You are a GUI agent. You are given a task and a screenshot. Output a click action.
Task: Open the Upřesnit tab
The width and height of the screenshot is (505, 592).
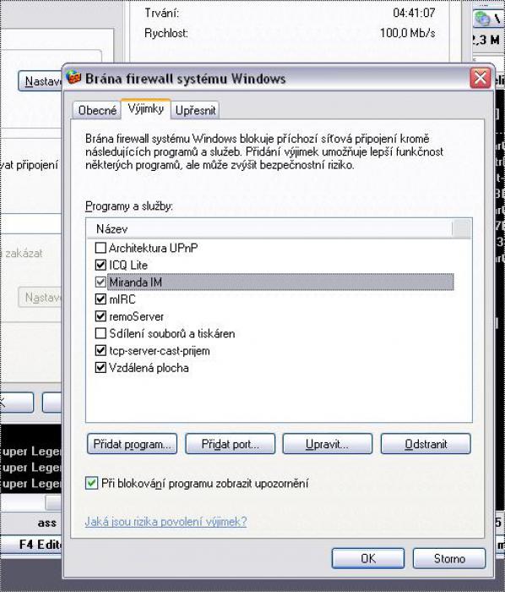195,110
